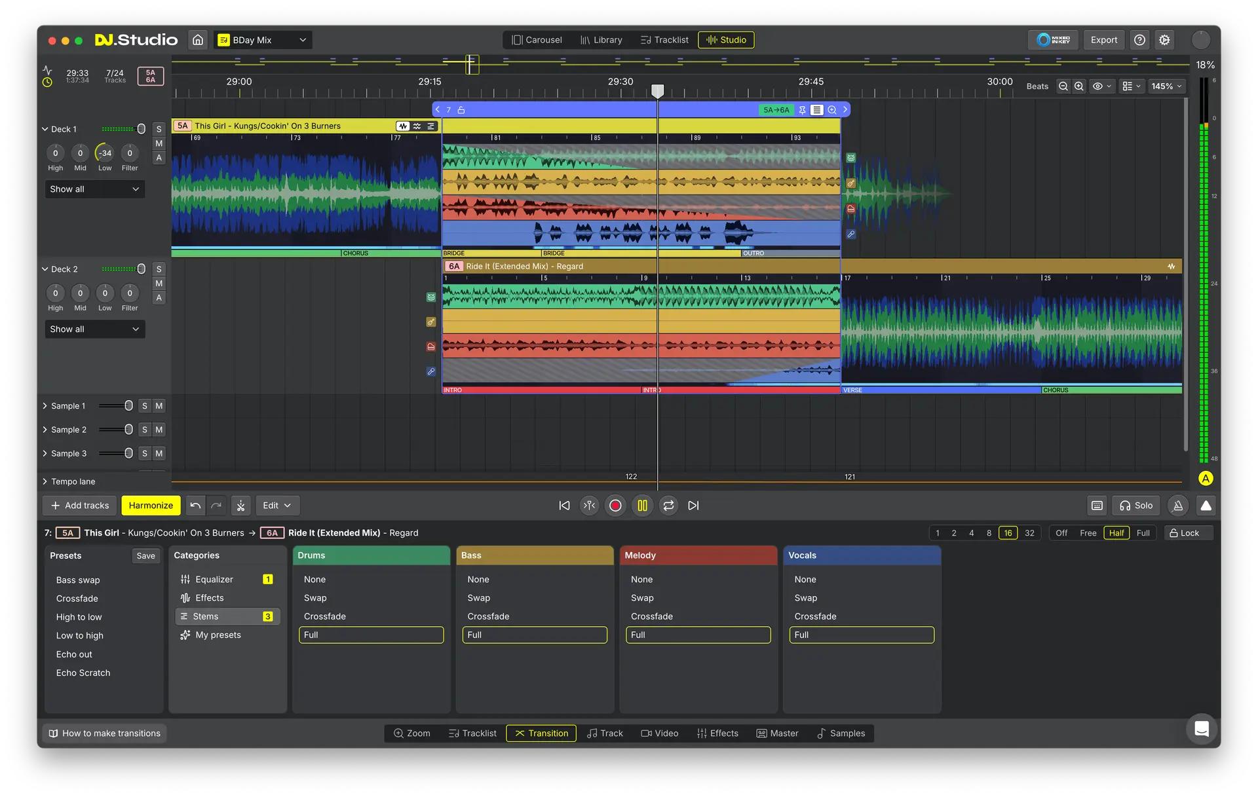This screenshot has height=797, width=1258.
Task: Select Half snap mode
Action: tap(1116, 533)
